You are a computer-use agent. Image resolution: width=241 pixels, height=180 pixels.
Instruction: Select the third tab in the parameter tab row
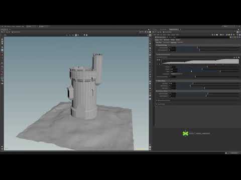click(x=173, y=42)
